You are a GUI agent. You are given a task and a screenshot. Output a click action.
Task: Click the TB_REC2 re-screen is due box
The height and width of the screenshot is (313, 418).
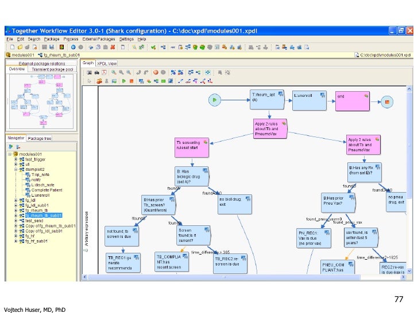coord(230,263)
